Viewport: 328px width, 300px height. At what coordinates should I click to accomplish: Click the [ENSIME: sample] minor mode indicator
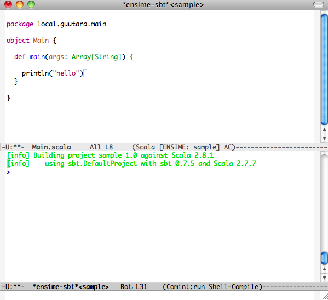[189, 147]
